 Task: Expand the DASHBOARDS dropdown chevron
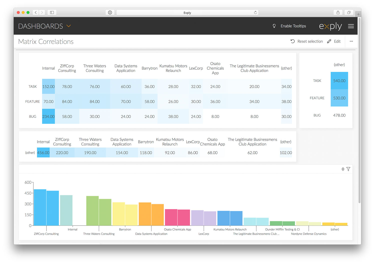coord(68,26)
